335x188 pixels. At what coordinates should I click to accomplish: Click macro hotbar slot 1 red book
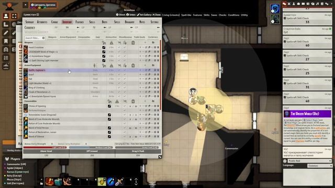tap(50, 182)
